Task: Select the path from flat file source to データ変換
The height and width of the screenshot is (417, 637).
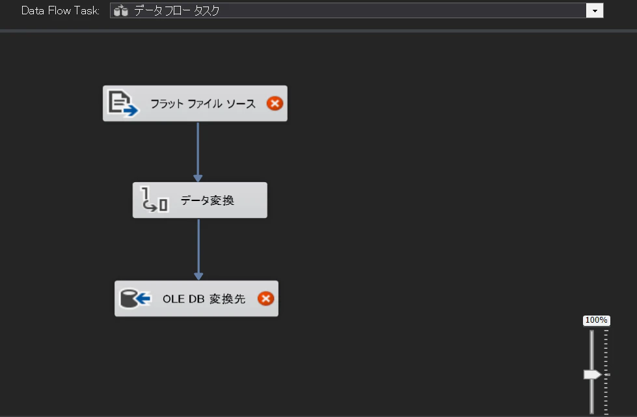Action: click(x=198, y=152)
